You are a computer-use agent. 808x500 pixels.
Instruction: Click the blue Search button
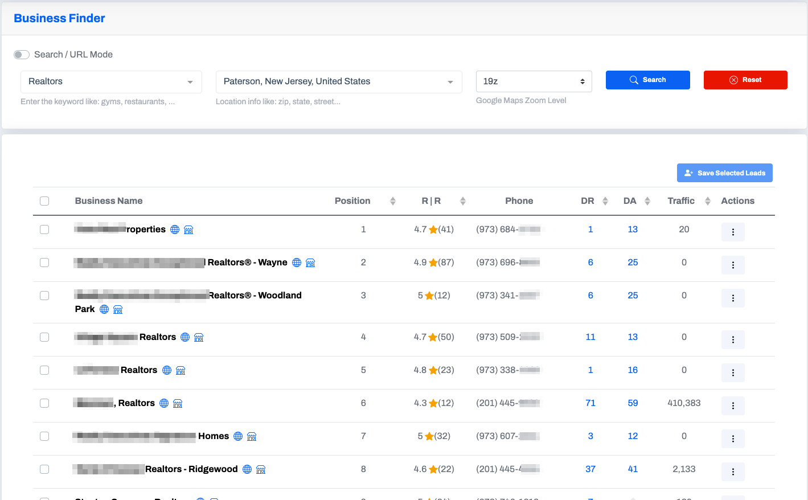pyautogui.click(x=648, y=80)
